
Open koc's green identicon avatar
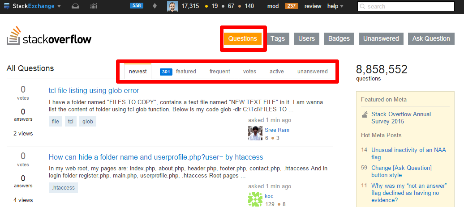pos(255,199)
